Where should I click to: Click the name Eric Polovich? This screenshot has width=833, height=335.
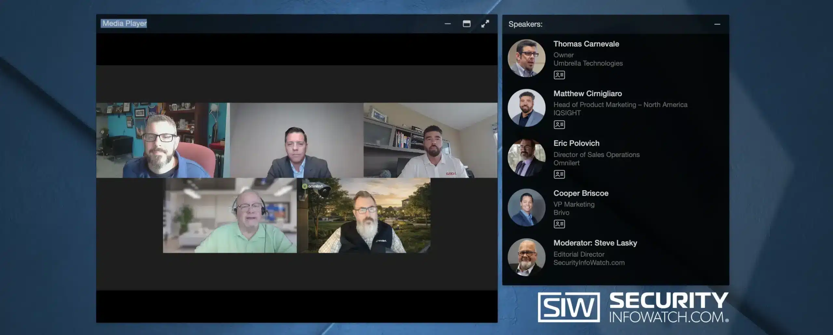coord(576,143)
